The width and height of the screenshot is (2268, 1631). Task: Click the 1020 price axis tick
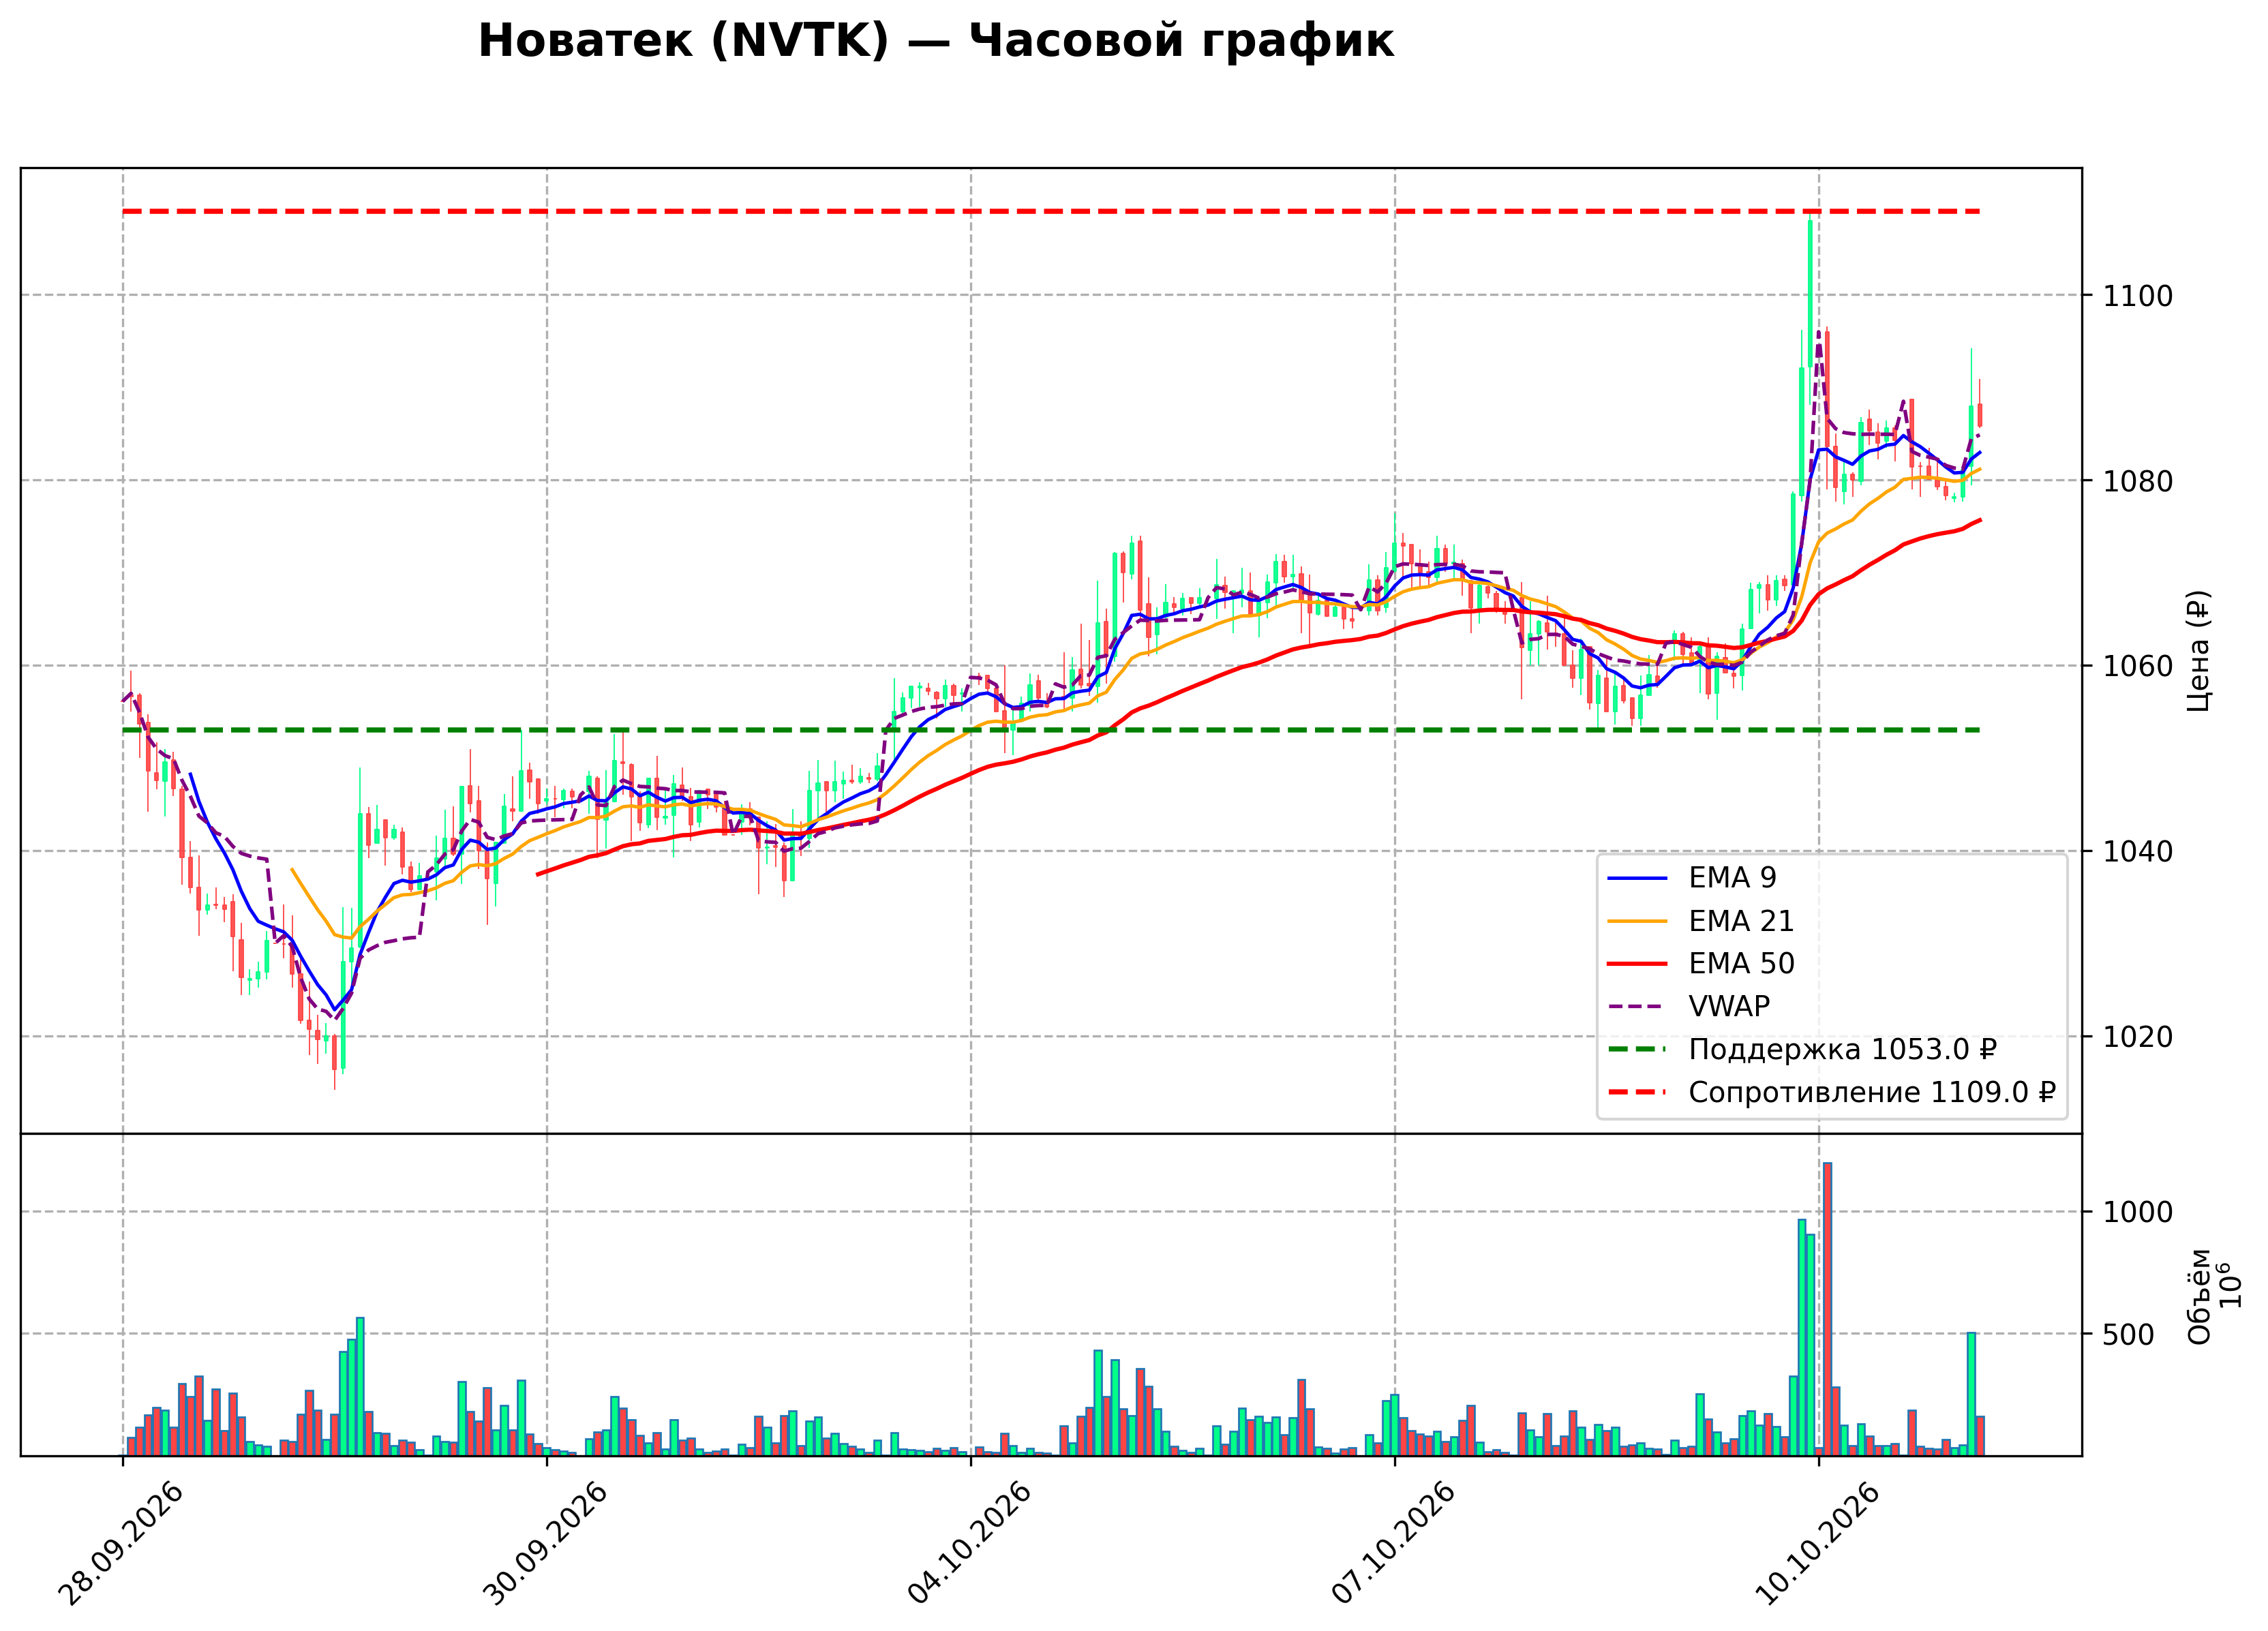(x=2137, y=1037)
